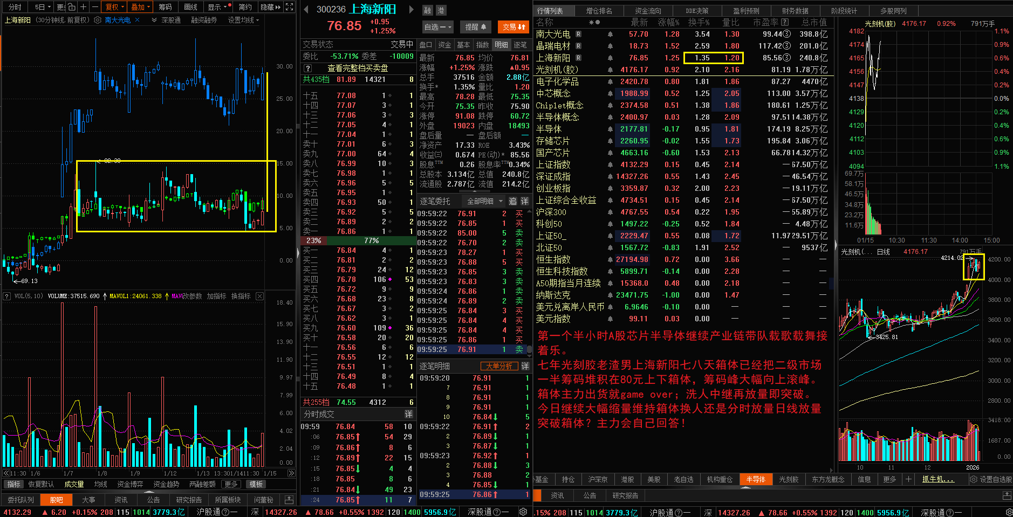This screenshot has width=1013, height=517.
Task: Zoom out chart with minus icon
Action: [x=95, y=7]
